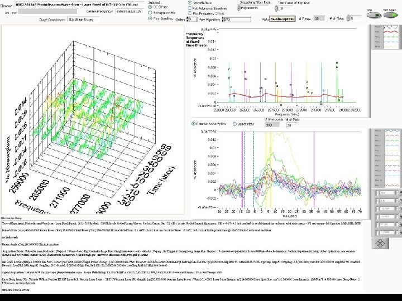The height and width of the screenshot is (301, 402).
Task: Enable Plot Frequency Offset
Action: pos(190,13)
